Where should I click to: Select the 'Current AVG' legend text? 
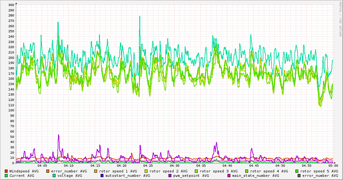22,176
